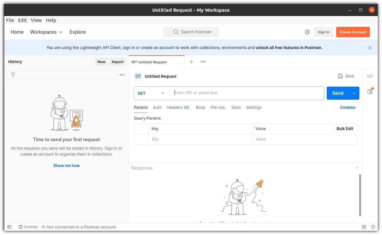The height and width of the screenshot is (235, 382).
Task: Open the File menu
Action: coord(10,20)
